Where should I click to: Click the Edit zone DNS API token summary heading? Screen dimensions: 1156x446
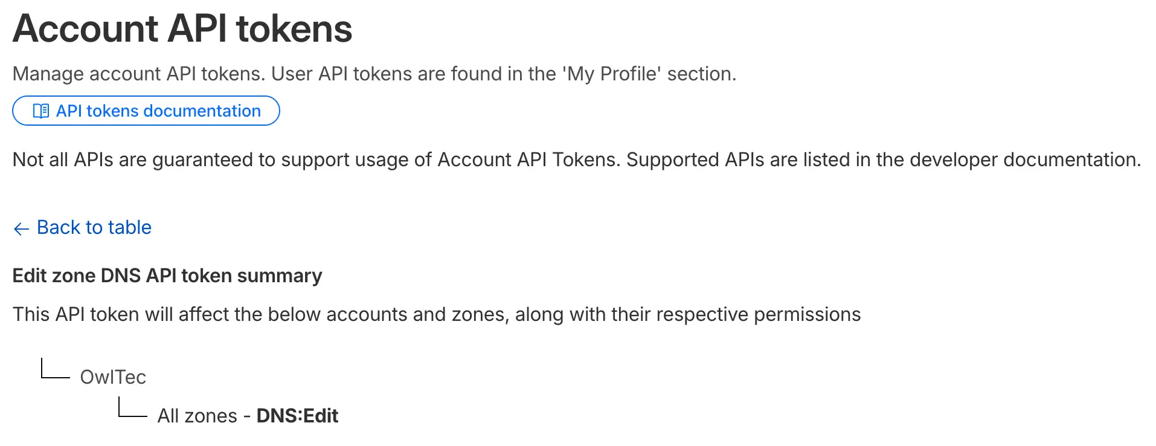[167, 276]
